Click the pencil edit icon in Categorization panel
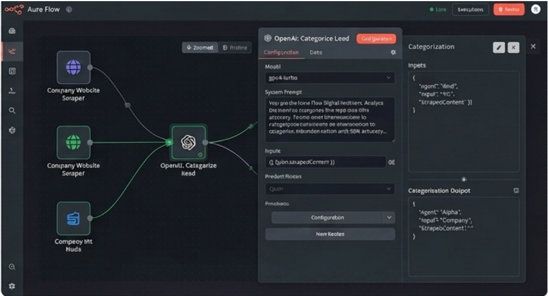The width and height of the screenshot is (548, 296). tap(498, 47)
